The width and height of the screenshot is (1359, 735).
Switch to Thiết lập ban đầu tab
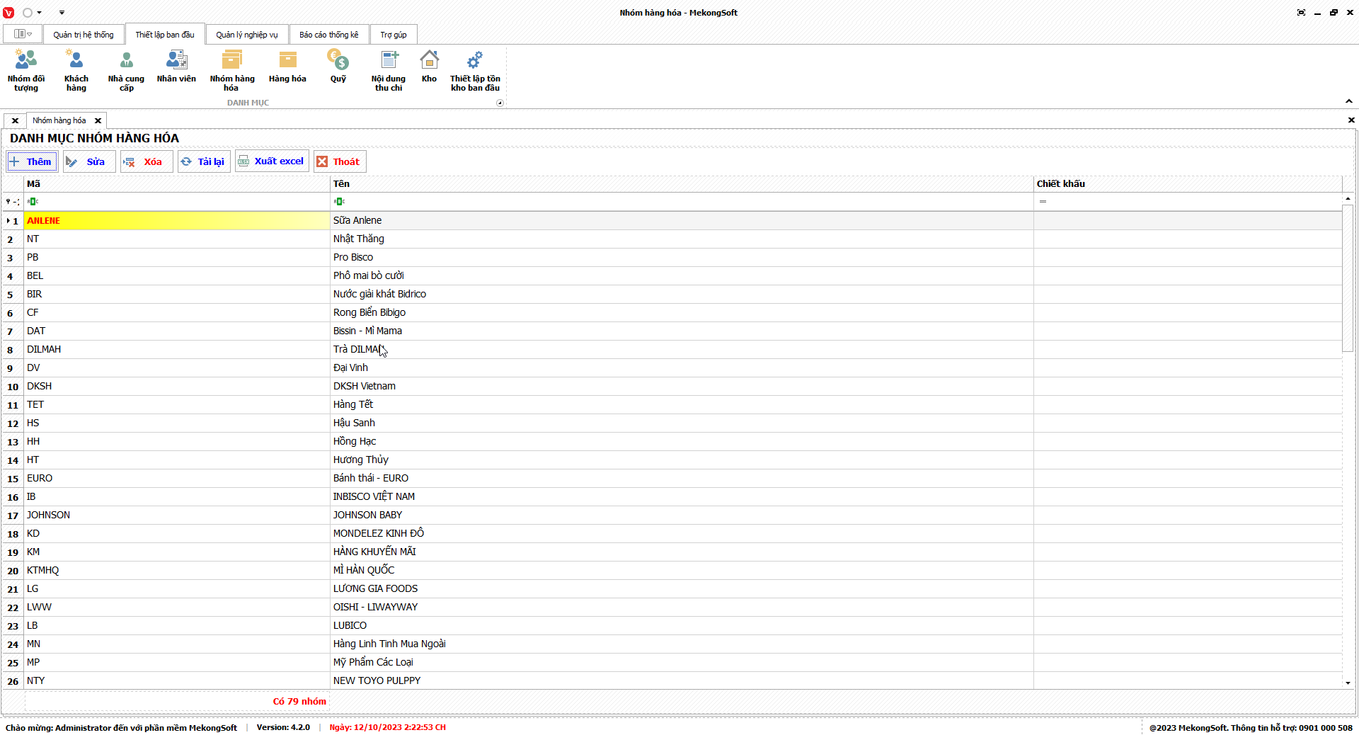pyautogui.click(x=165, y=35)
